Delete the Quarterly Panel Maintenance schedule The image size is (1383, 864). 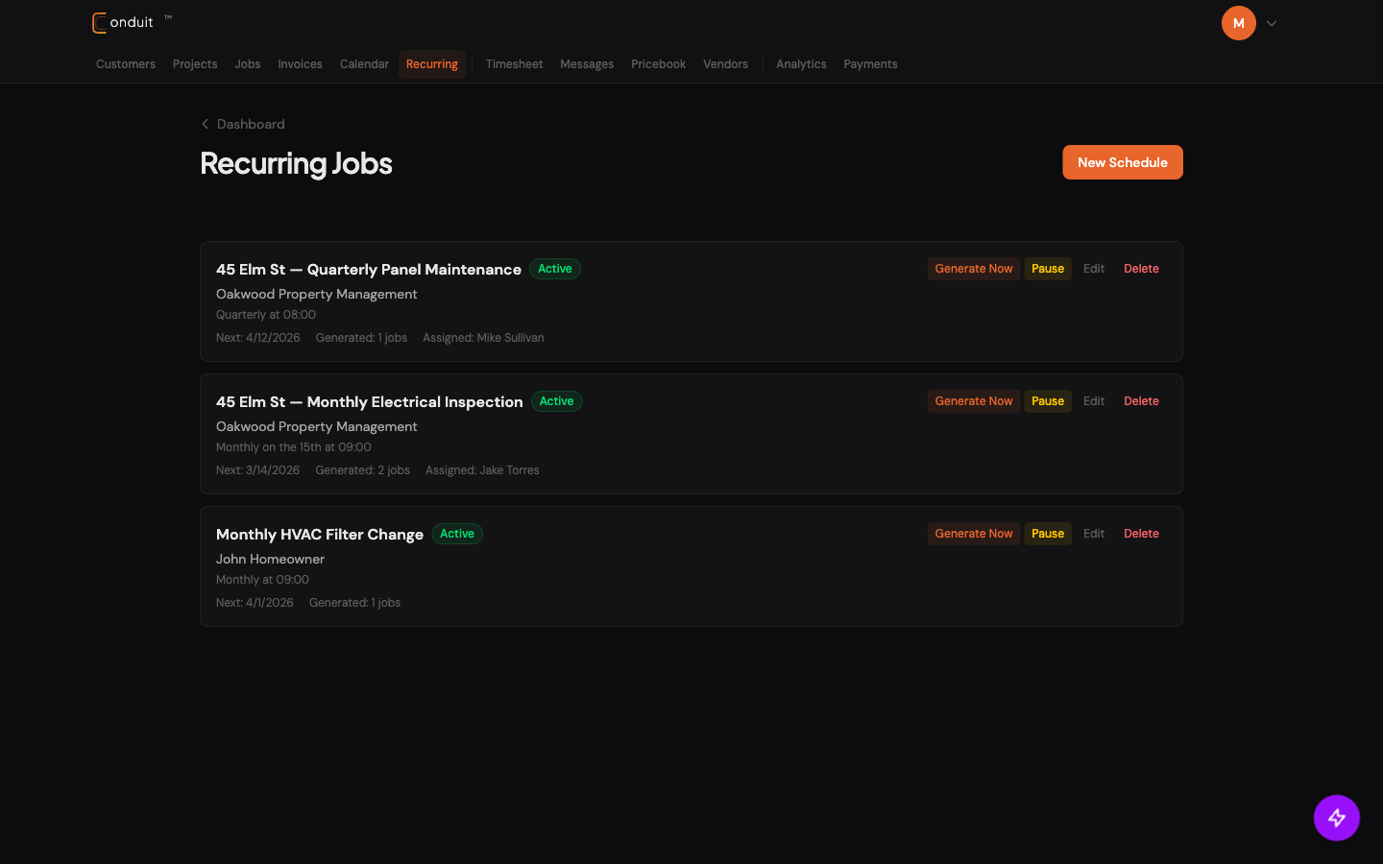point(1141,269)
